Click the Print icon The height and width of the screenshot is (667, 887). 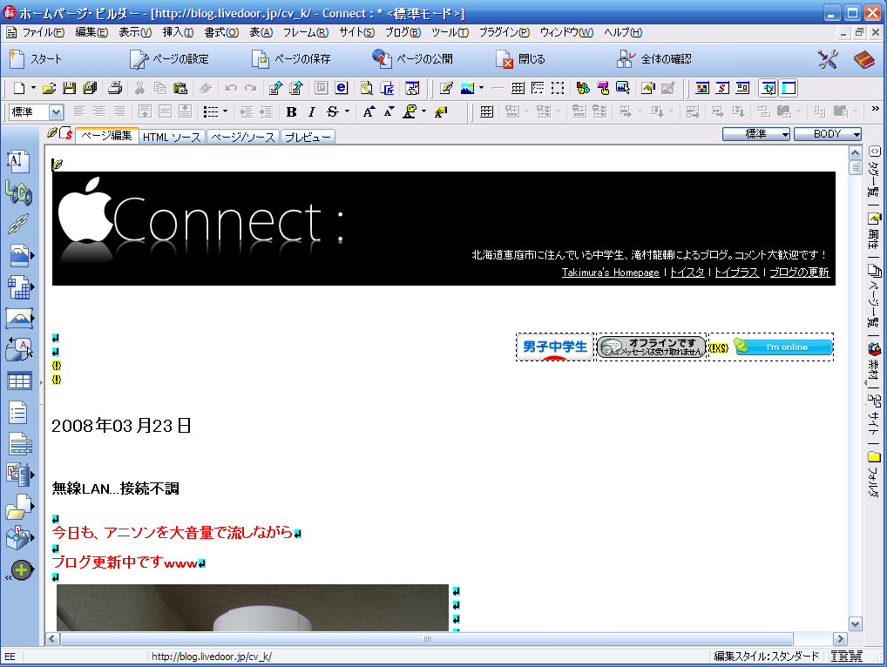pyautogui.click(x=115, y=88)
